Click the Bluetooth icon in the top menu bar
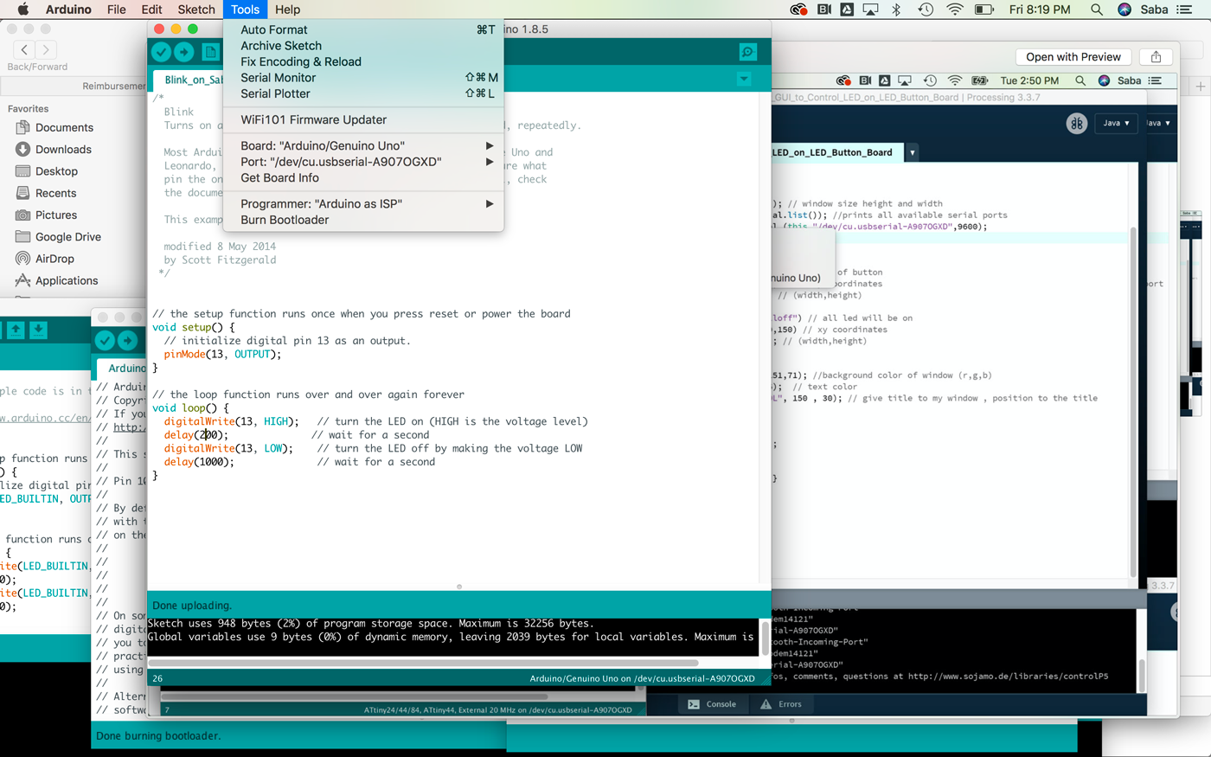Image resolution: width=1211 pixels, height=757 pixels. 896,10
